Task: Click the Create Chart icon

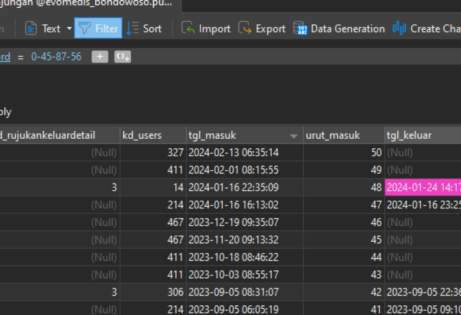Action: pos(399,28)
